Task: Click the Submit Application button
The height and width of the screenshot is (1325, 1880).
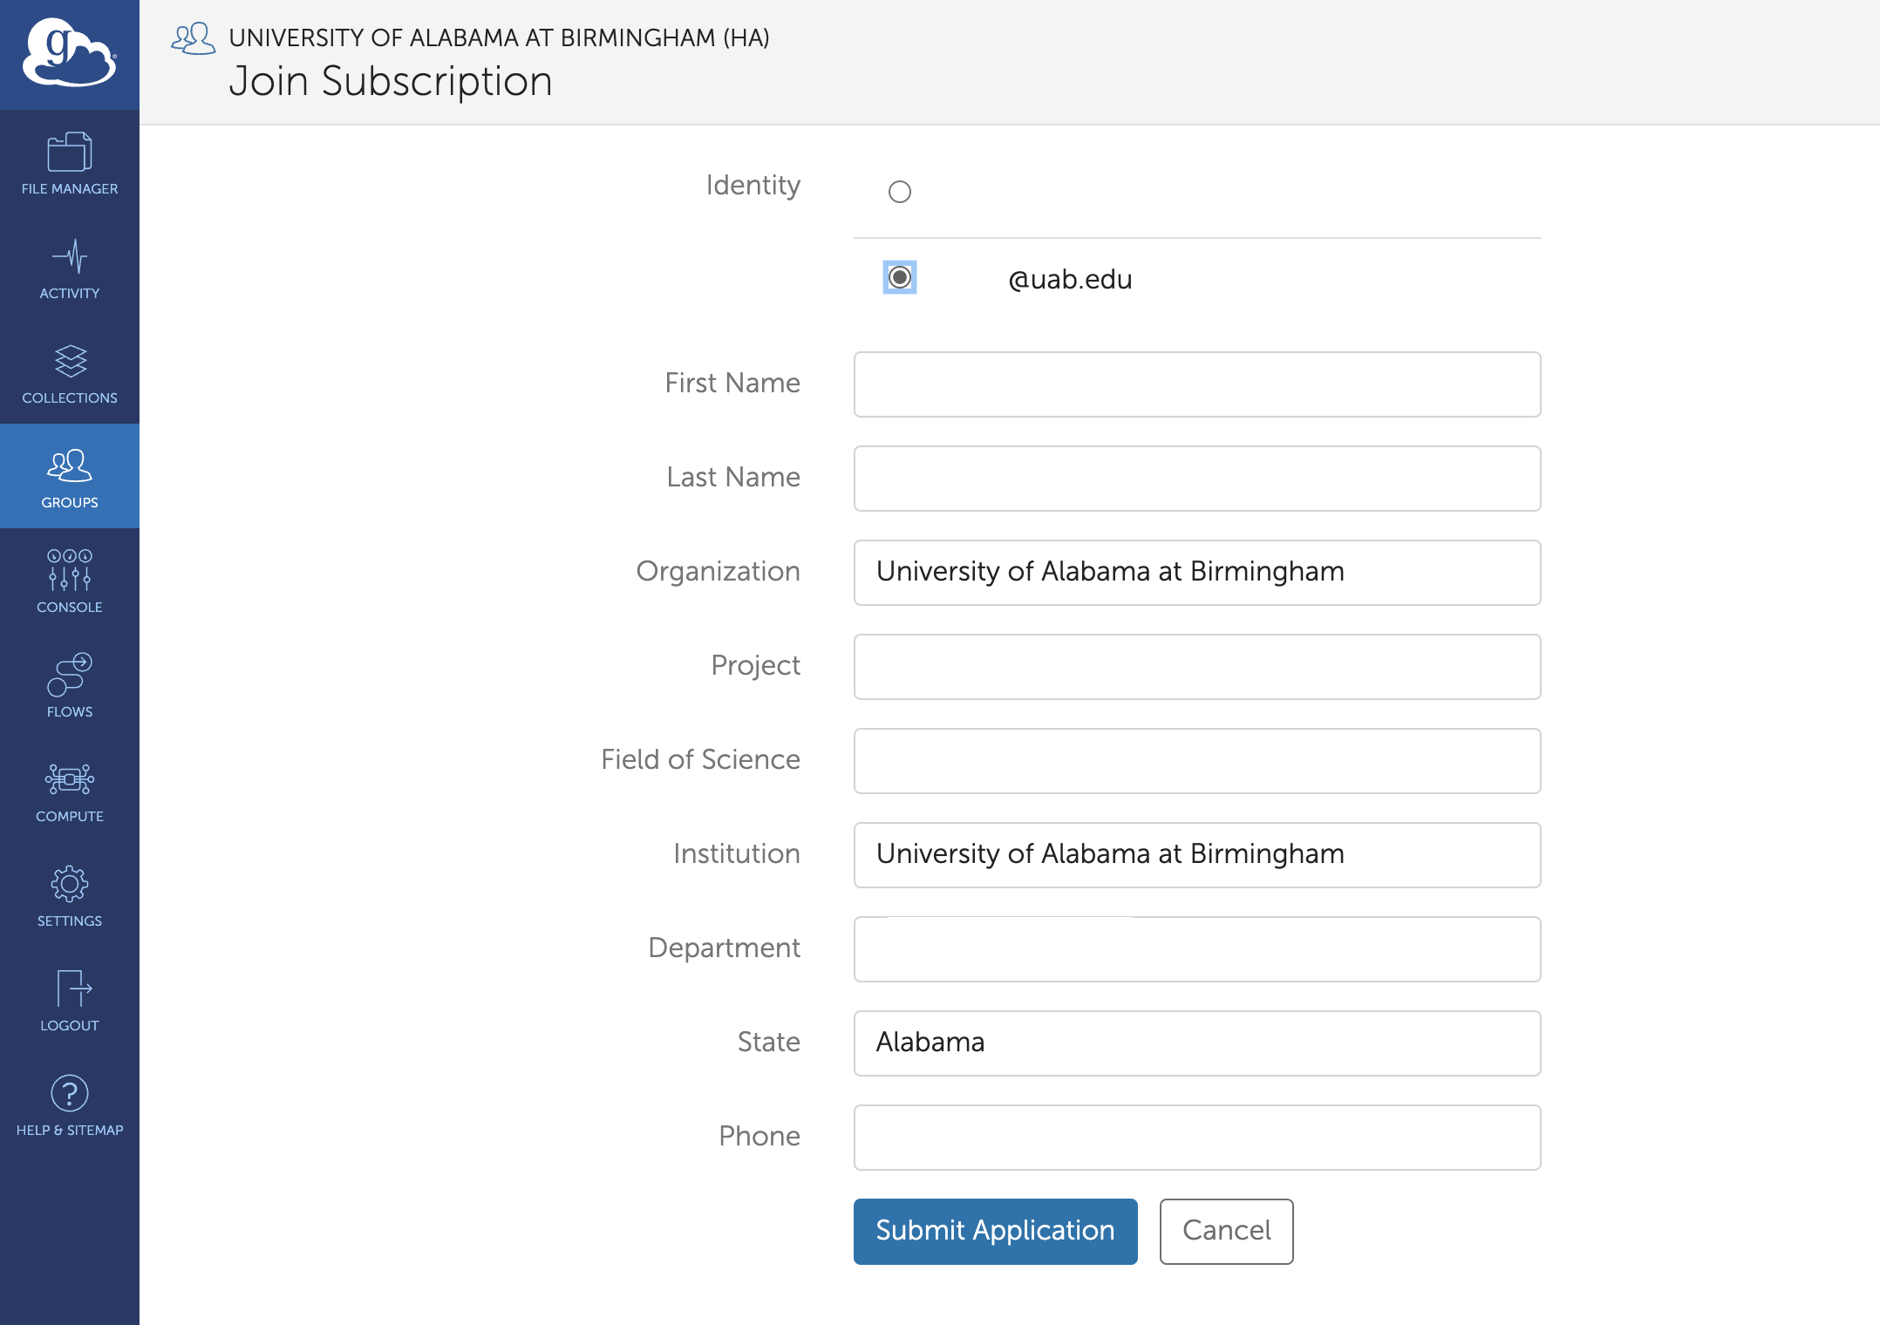Action: tap(995, 1231)
